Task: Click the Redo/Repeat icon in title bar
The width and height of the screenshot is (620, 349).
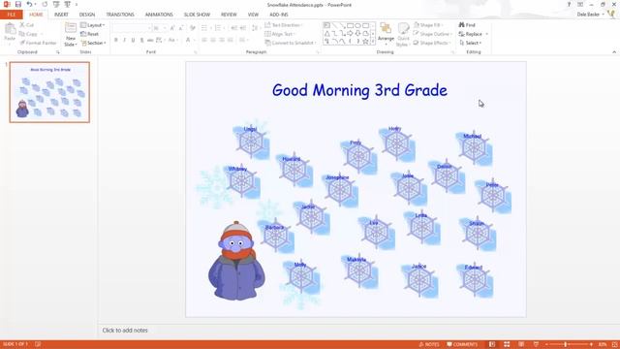Action: pos(45,4)
